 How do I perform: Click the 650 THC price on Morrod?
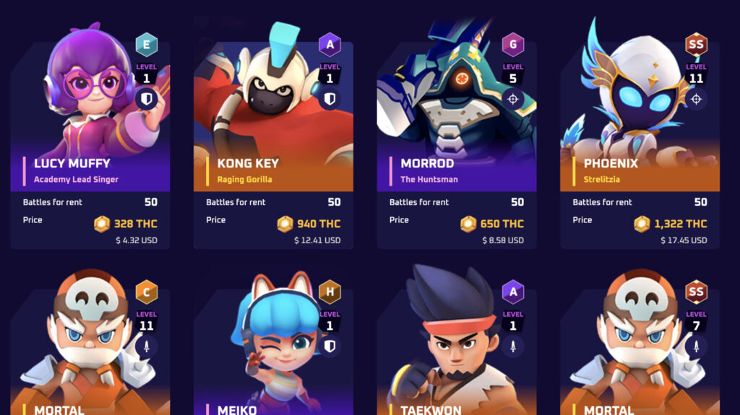point(502,224)
